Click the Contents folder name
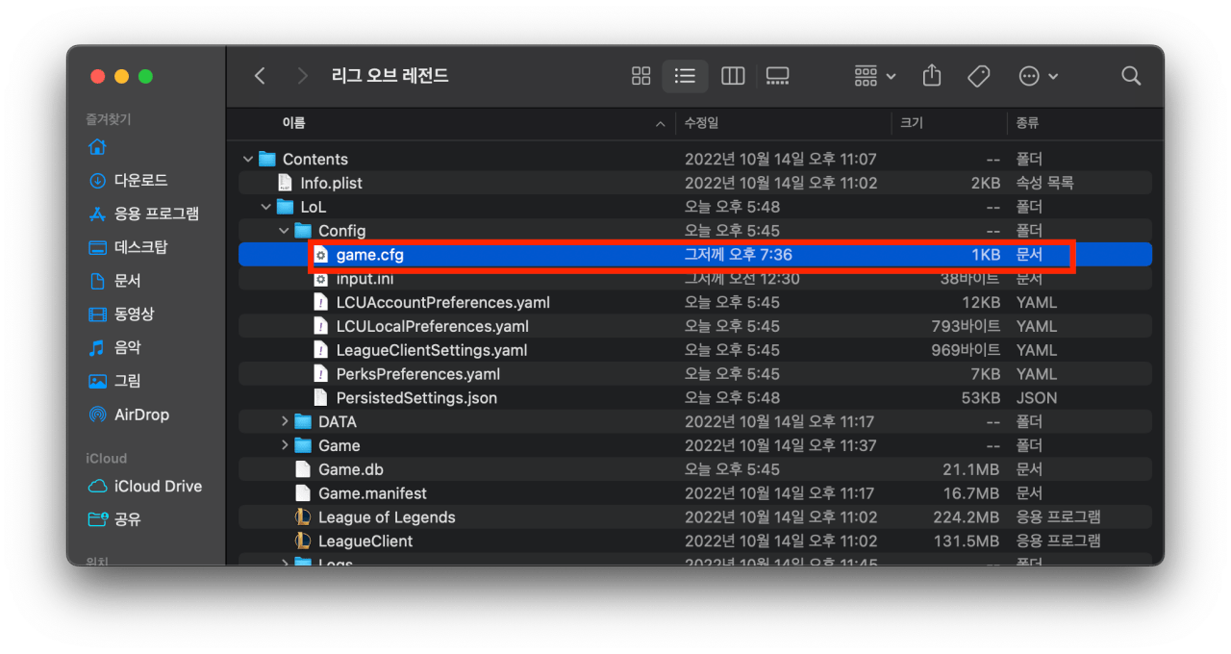This screenshot has height=654, width=1231. click(x=315, y=159)
